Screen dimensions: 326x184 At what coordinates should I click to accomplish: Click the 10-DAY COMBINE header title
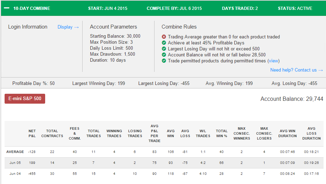tap(32, 8)
